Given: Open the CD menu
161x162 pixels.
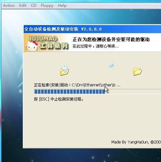Looking at the screenshot, I should click(34, 6).
